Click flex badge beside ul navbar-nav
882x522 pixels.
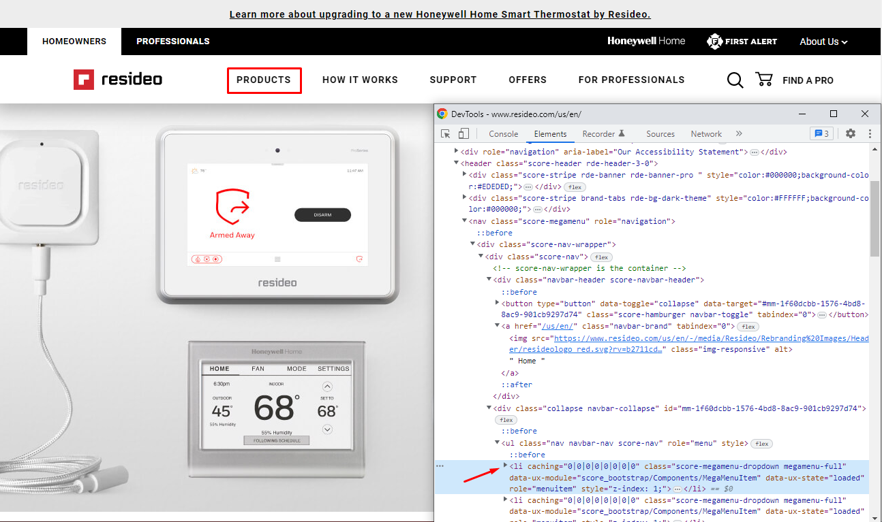(x=761, y=444)
